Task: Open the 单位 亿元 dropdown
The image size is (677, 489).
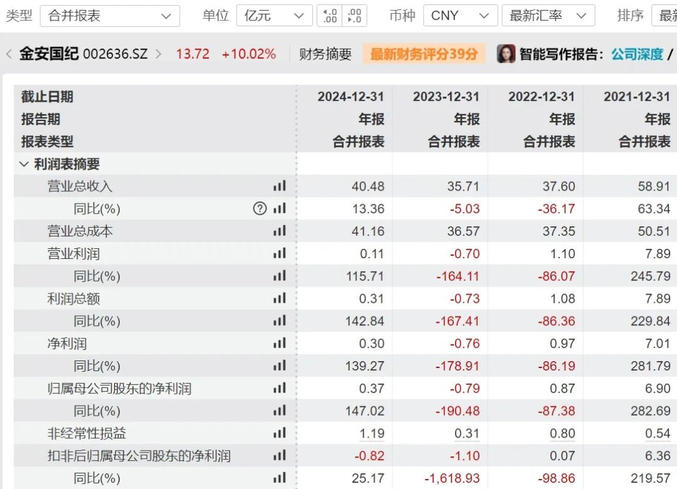Action: coord(274,16)
